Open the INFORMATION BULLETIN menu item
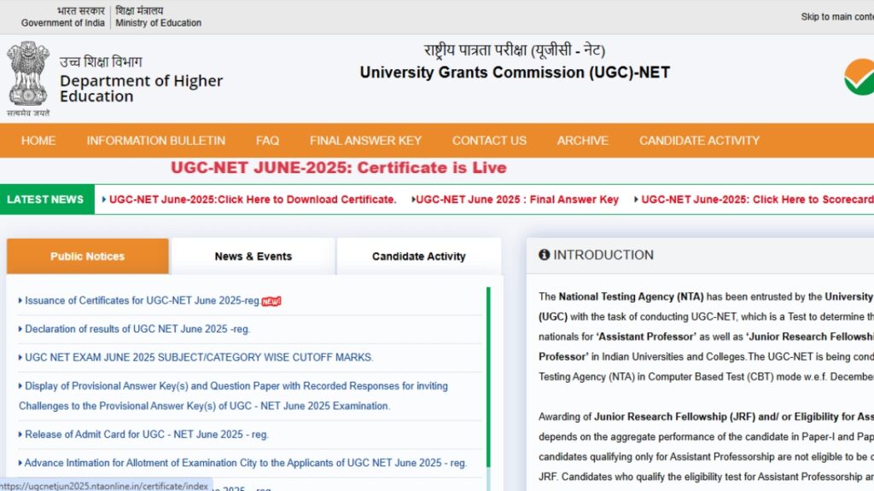The image size is (874, 491). coord(154,140)
